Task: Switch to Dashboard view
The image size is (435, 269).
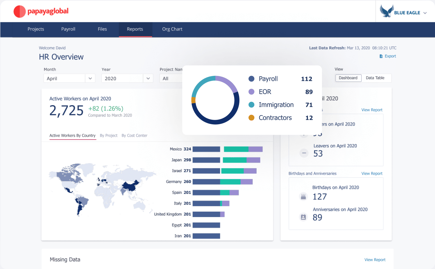Action: [x=348, y=78]
